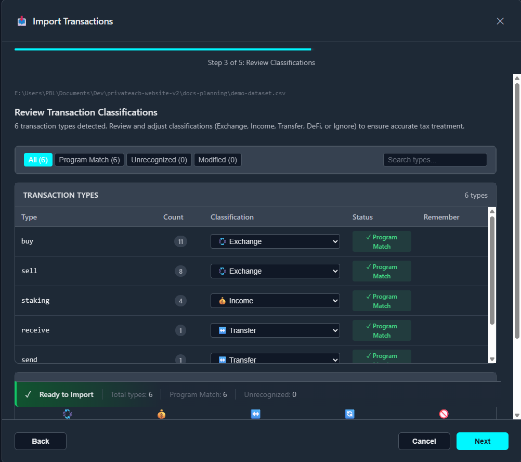Show the Unrecognized (0) filter
The height and width of the screenshot is (462, 521).
tap(159, 160)
